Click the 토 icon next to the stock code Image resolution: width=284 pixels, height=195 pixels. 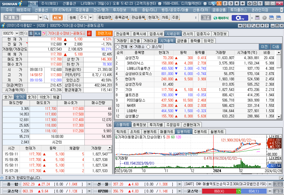31,33
